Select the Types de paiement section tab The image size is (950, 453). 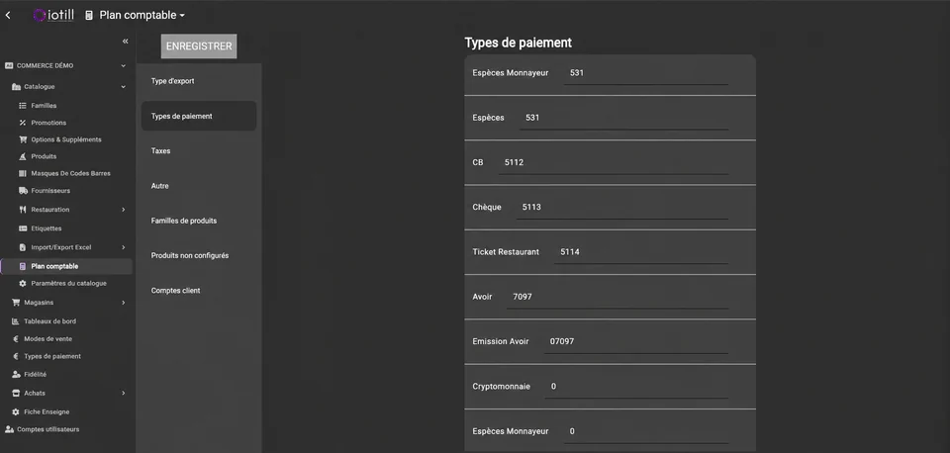(x=199, y=116)
